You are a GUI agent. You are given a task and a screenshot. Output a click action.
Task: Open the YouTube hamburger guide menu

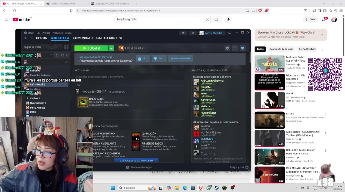pyautogui.click(x=6, y=19)
